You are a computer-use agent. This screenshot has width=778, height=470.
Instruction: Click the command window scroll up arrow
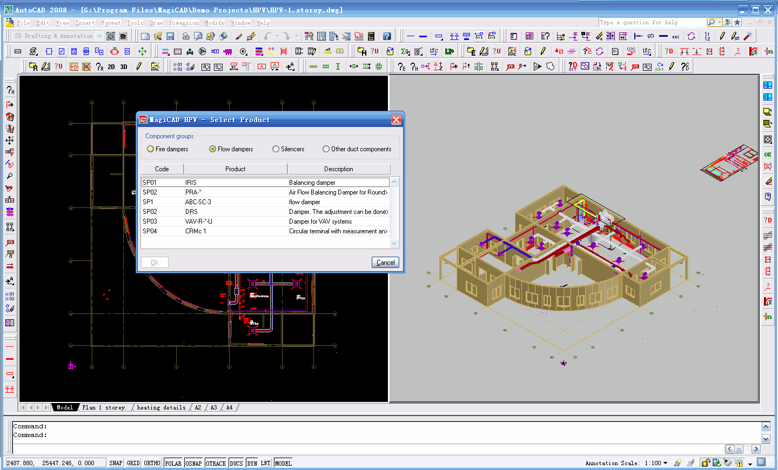(x=766, y=426)
